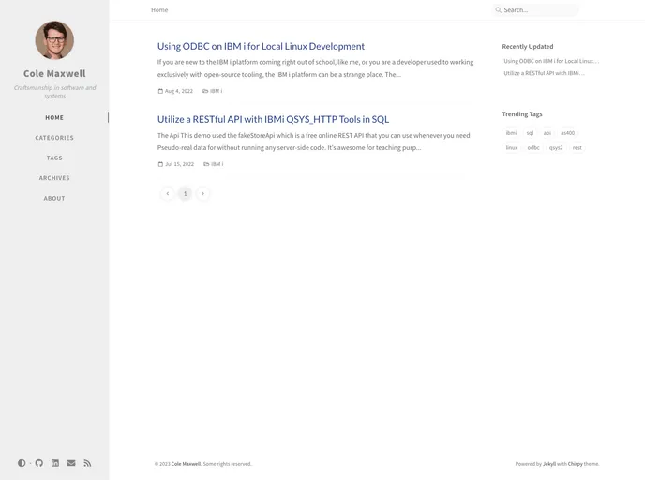
Task: Click the email envelope icon
Action: click(71, 463)
